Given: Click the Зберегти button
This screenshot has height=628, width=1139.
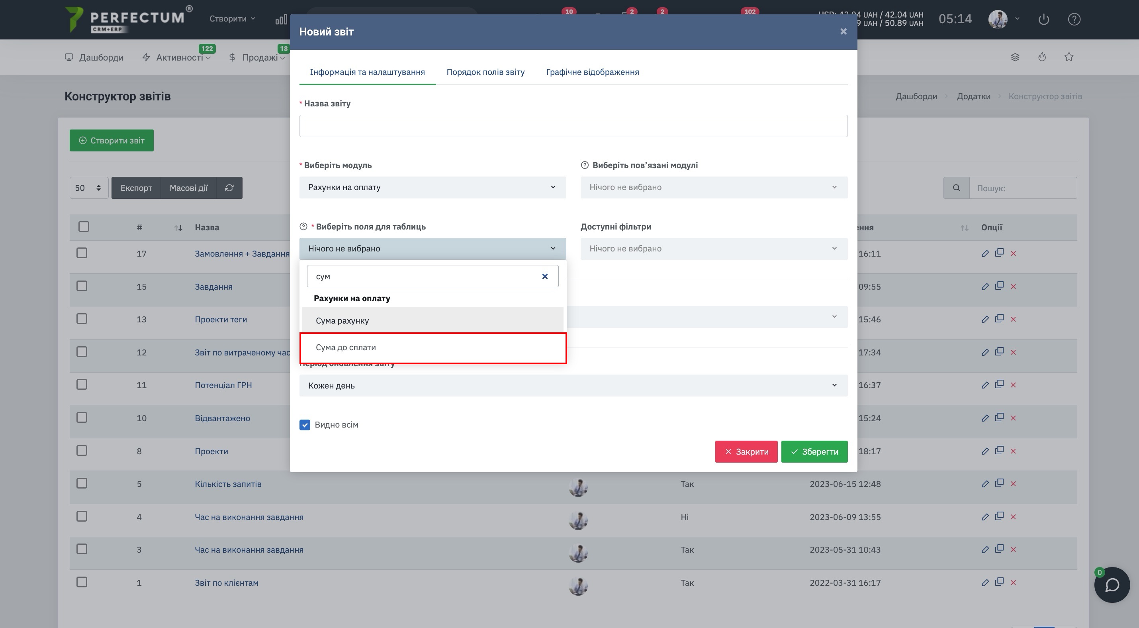Looking at the screenshot, I should click(814, 452).
